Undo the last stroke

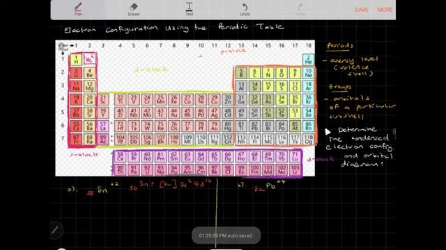click(245, 9)
